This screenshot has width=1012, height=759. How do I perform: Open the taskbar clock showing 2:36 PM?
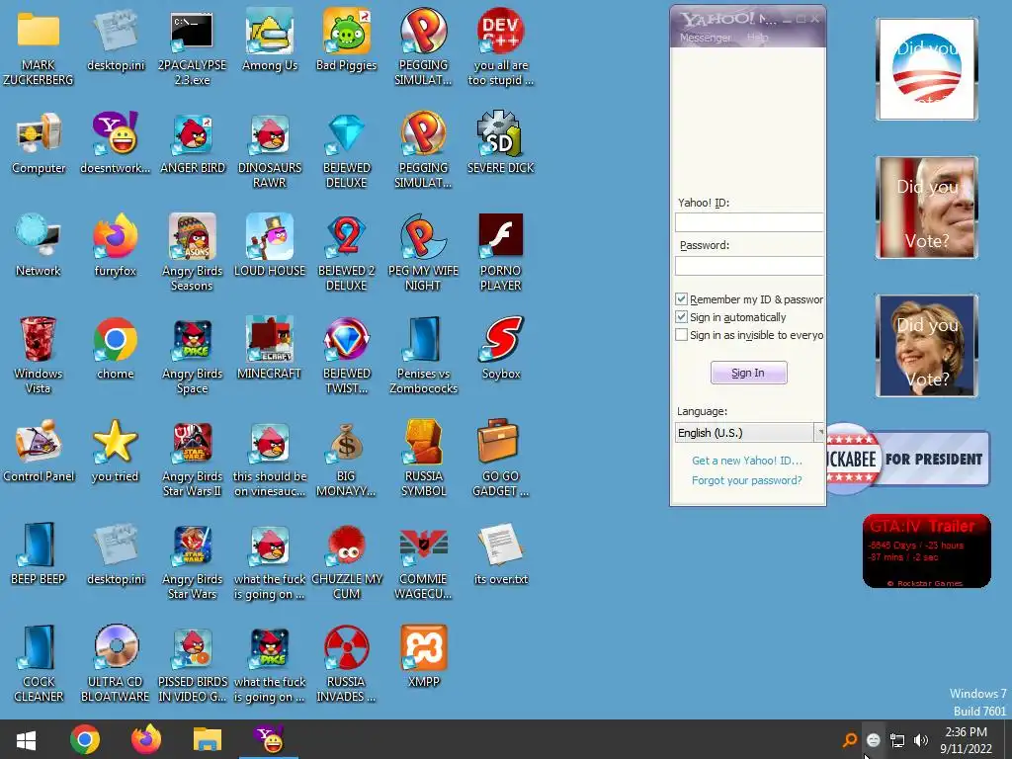967,740
